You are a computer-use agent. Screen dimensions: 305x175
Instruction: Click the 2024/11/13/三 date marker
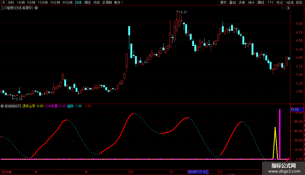[198, 172]
